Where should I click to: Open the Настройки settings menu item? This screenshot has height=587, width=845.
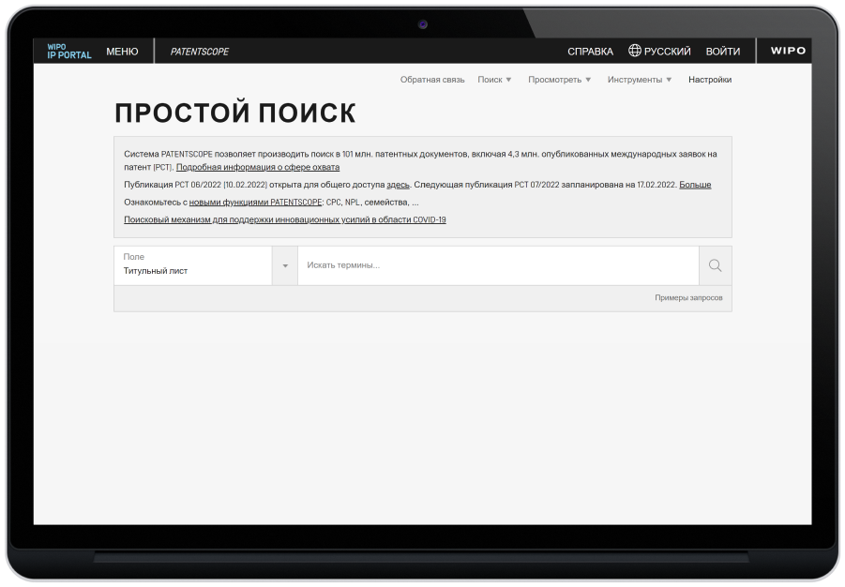709,80
